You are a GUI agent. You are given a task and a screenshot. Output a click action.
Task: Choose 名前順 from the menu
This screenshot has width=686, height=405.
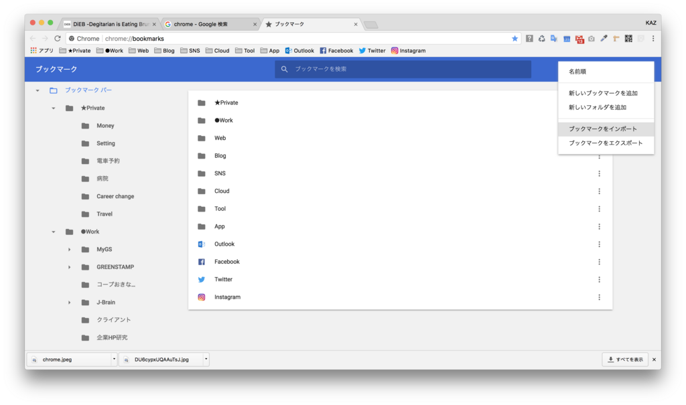click(606, 72)
